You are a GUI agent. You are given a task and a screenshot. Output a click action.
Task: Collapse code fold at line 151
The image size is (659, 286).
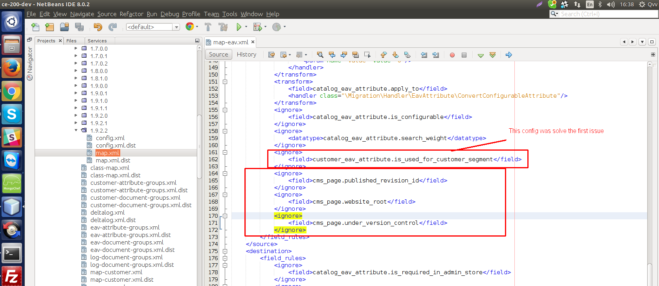tap(225, 82)
